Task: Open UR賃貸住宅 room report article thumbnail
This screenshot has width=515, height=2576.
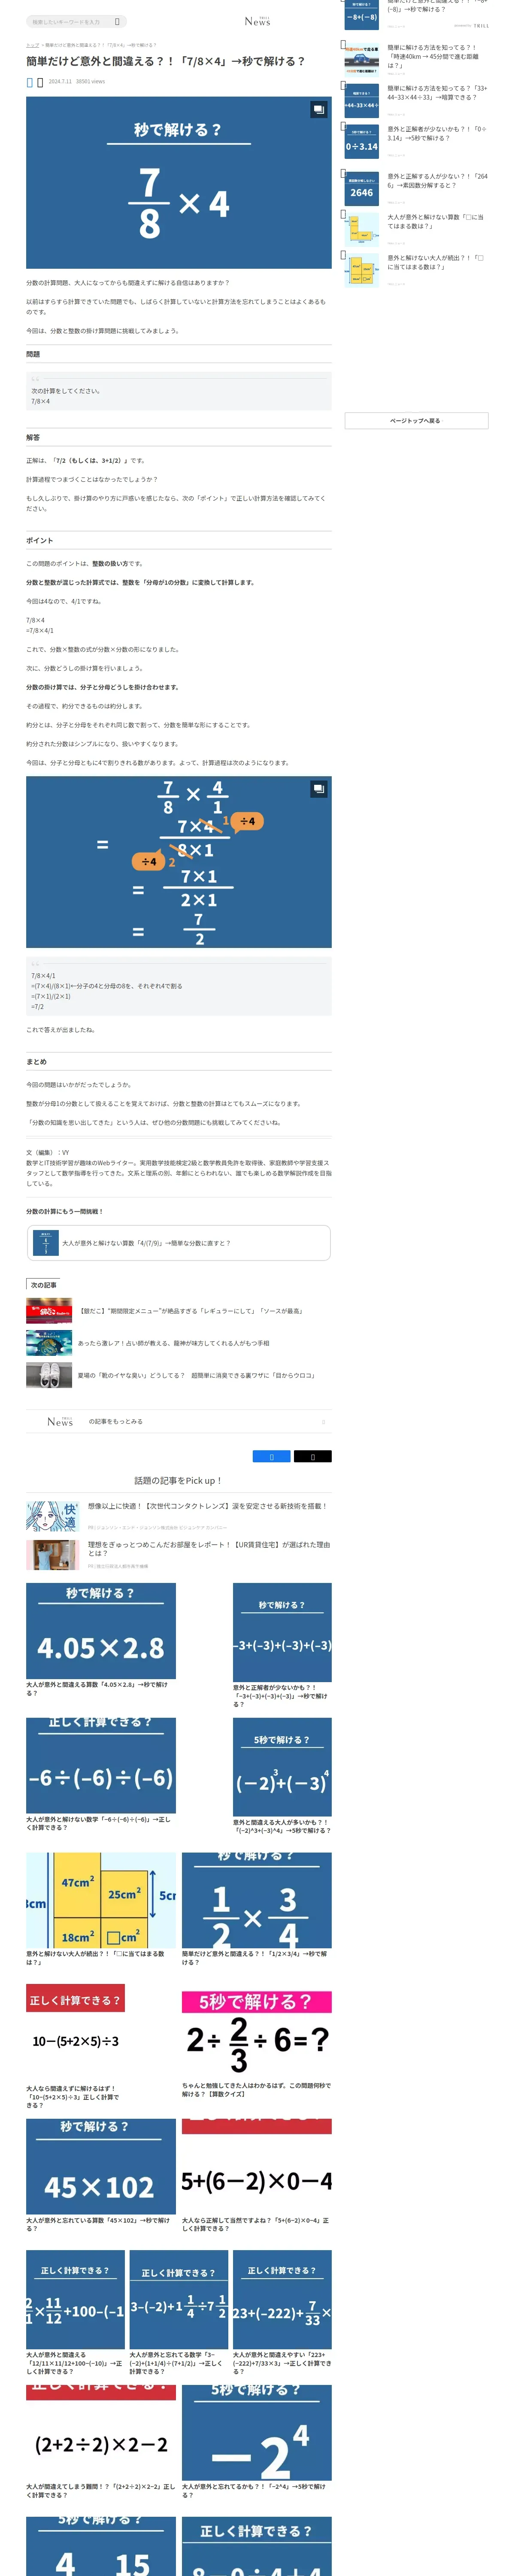Action: 52,1554
